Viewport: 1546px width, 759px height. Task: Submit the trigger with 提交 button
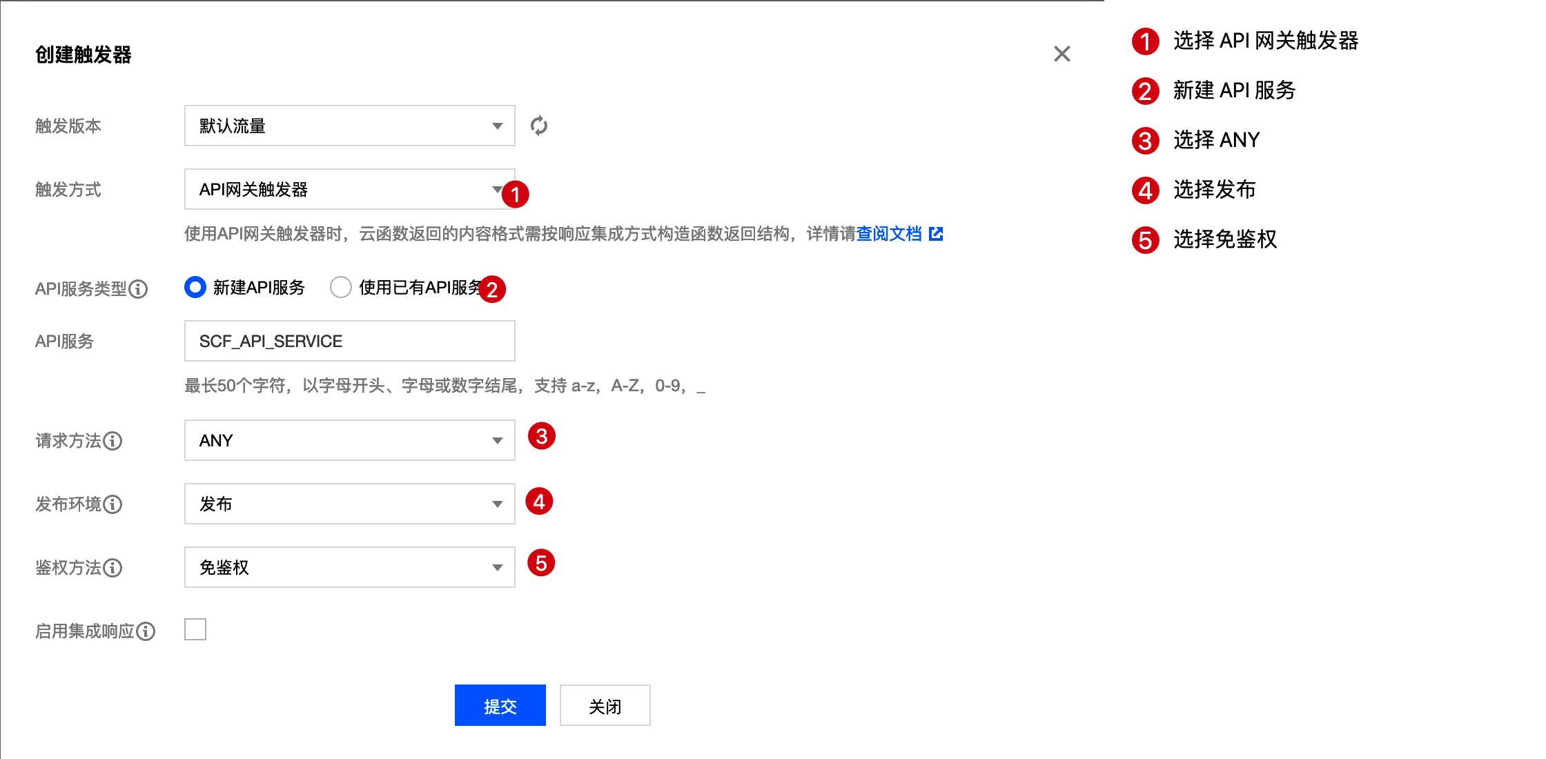(500, 705)
